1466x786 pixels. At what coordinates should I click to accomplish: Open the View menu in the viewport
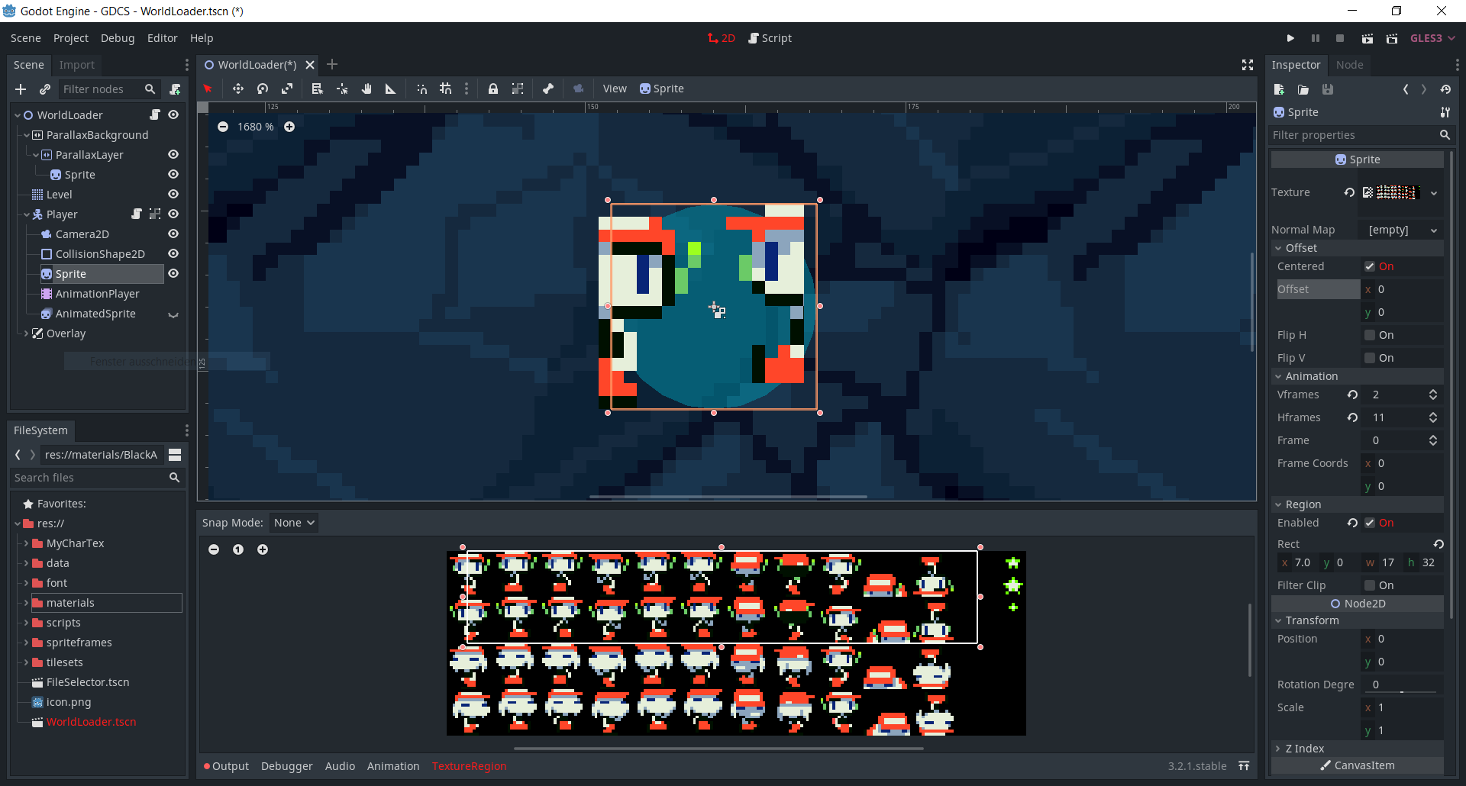coord(615,89)
